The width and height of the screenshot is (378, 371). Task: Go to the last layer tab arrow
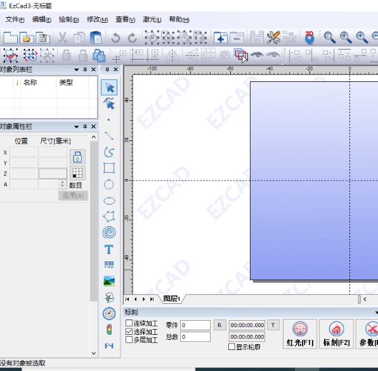152,299
